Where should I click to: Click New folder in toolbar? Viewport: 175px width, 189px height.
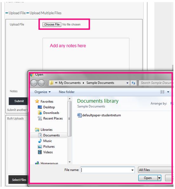pyautogui.click(x=67, y=92)
